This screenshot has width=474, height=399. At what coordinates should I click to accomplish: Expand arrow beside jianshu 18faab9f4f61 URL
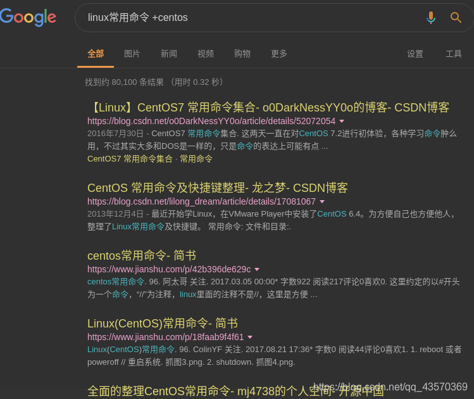250,337
